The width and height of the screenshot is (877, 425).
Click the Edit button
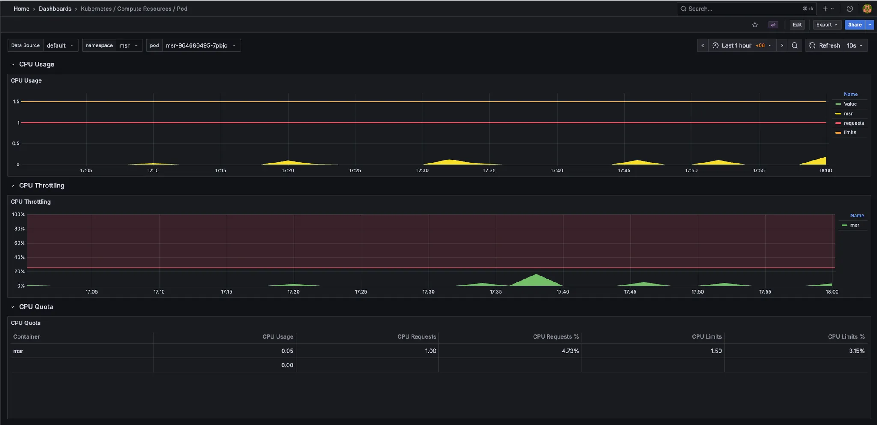(796, 24)
